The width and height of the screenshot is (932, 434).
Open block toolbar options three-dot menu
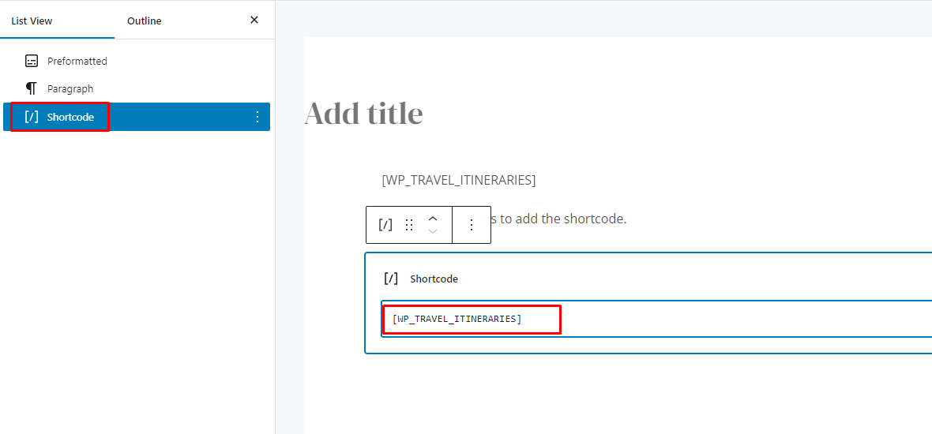472,224
